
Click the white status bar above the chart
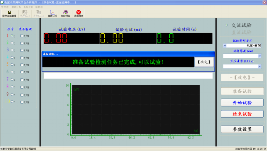pos(128,76)
